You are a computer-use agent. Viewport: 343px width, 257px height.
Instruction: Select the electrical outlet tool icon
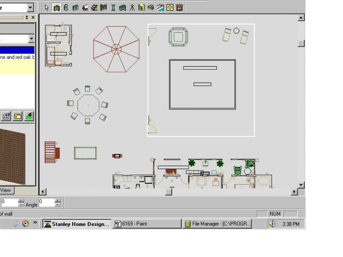pos(170,8)
